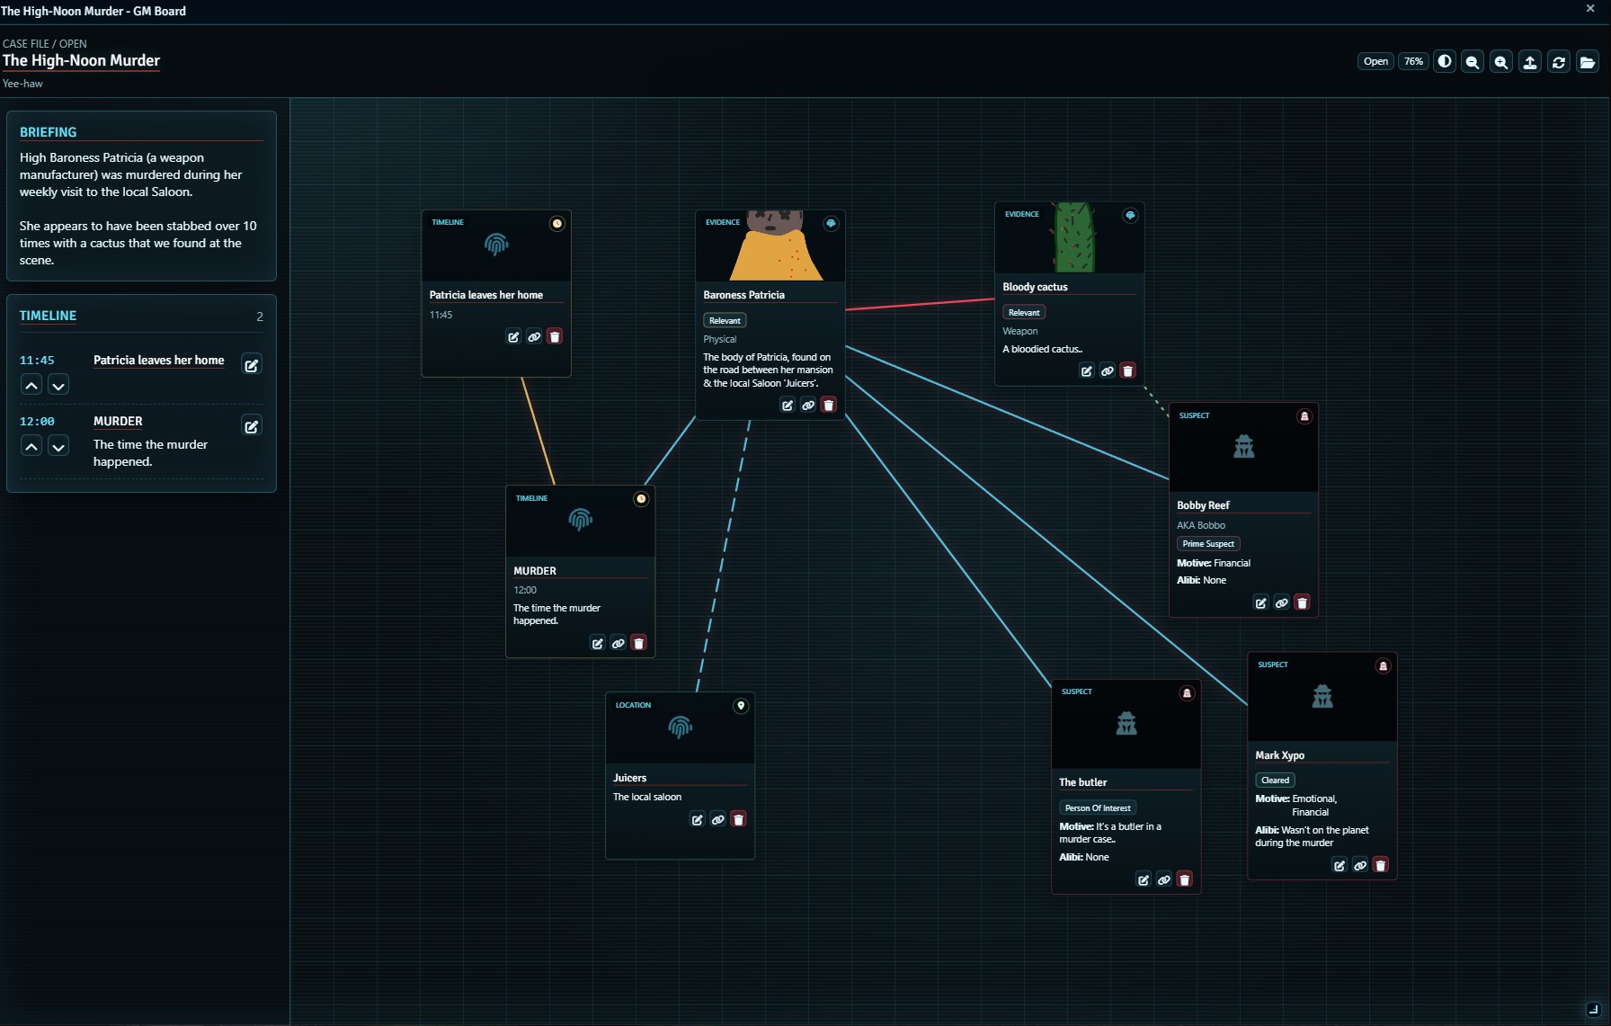
Task: Click the evidence type icon on Baroness Patricia card
Action: pos(832,223)
